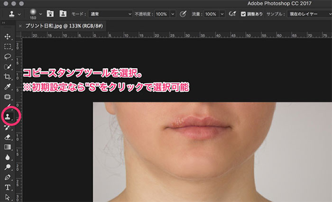The width and height of the screenshot is (332, 202).
Task: Open the Clone Stamp tool preset picker
Action: click(x=12, y=14)
